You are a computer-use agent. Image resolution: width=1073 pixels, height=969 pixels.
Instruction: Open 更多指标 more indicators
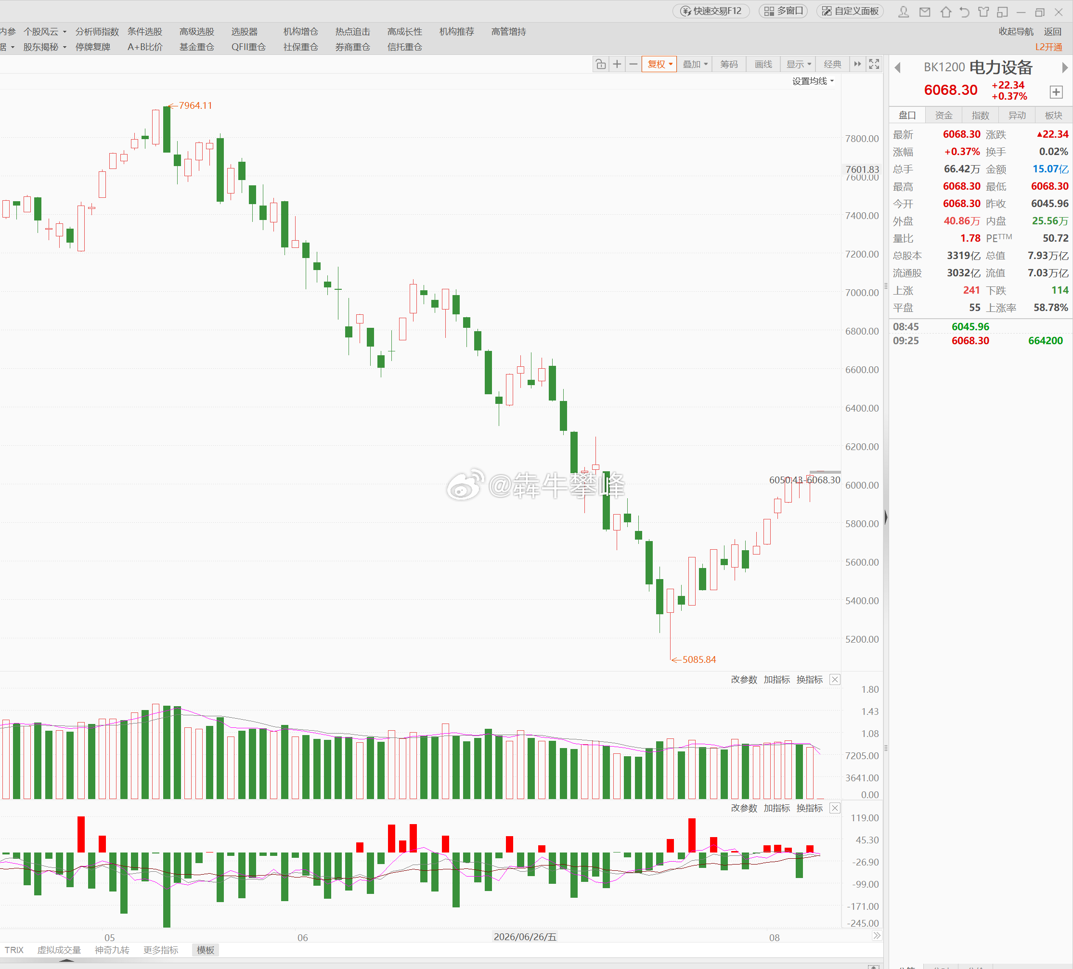click(x=161, y=950)
